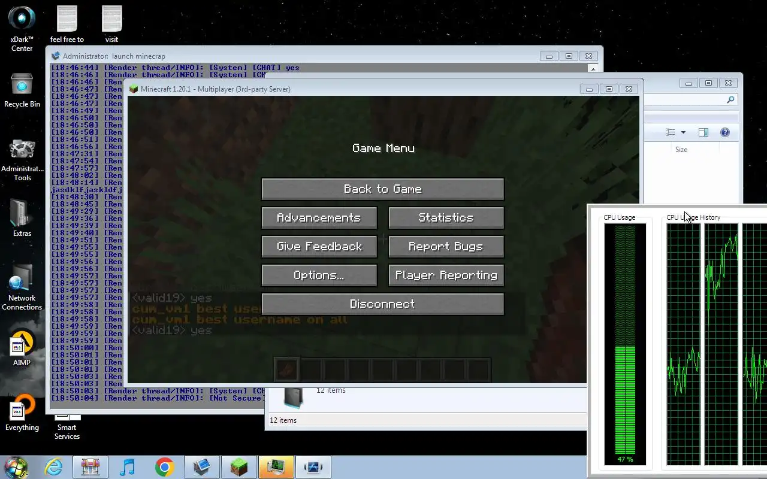Click the 'Minecraft 1.20.1 - Multiplayer' title text
This screenshot has height=479, width=767.
(x=216, y=89)
